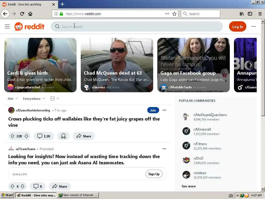Open the feed view layout dropdown
Viewport: 265px width, 199px height.
pos(55,98)
